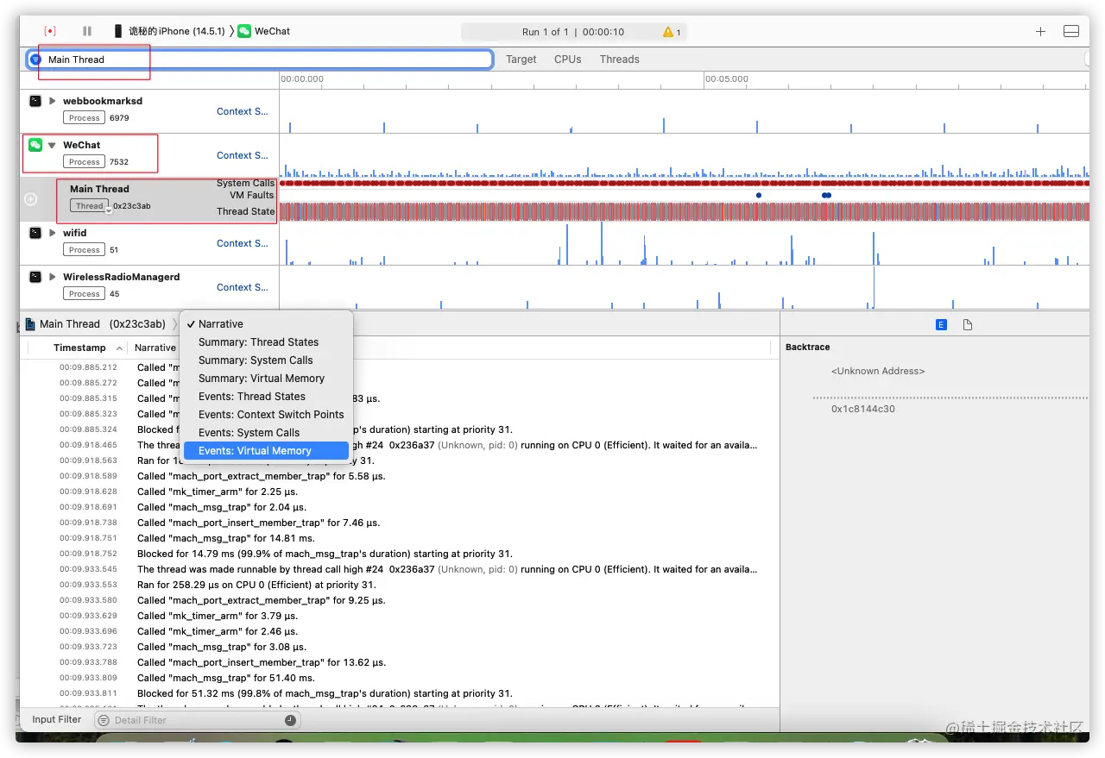
Task: Switch to the CPUs filter tab
Action: tap(567, 60)
